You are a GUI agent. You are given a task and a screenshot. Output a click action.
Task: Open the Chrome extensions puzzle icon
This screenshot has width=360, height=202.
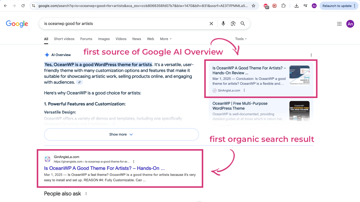point(283,5)
